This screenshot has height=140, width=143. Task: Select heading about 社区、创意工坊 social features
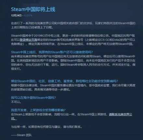(x=64, y=81)
